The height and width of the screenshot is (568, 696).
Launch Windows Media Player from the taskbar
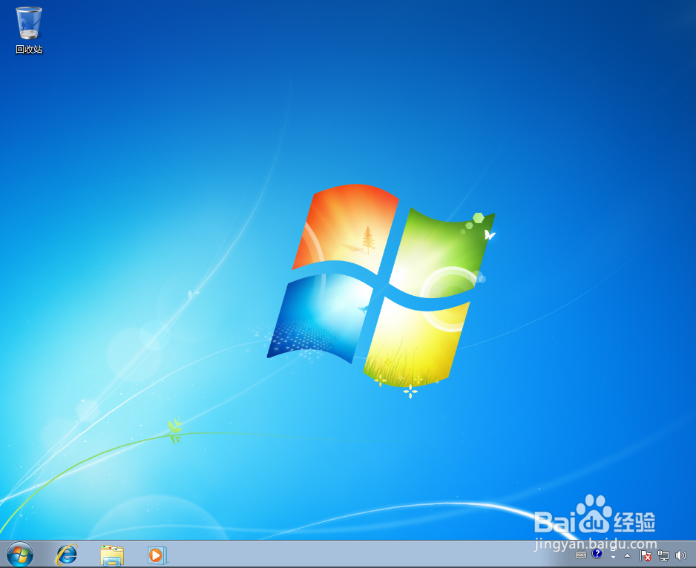(157, 555)
